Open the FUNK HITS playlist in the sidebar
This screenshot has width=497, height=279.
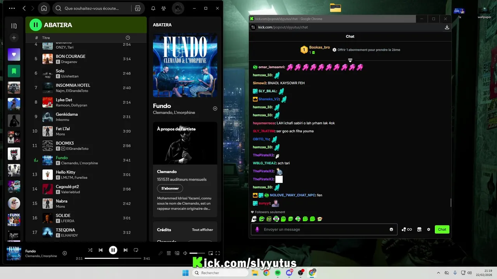[x=14, y=220]
